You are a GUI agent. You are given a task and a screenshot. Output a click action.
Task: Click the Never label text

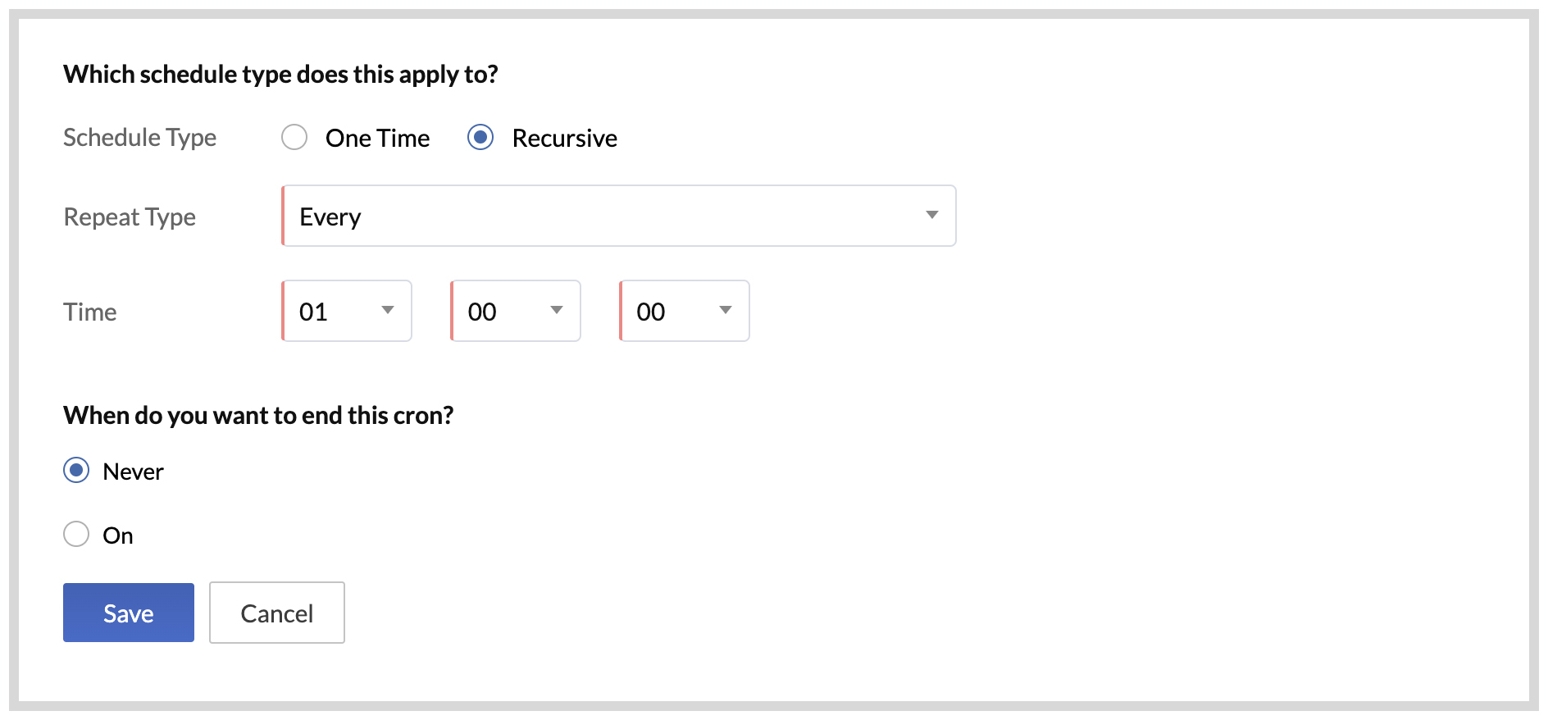133,472
